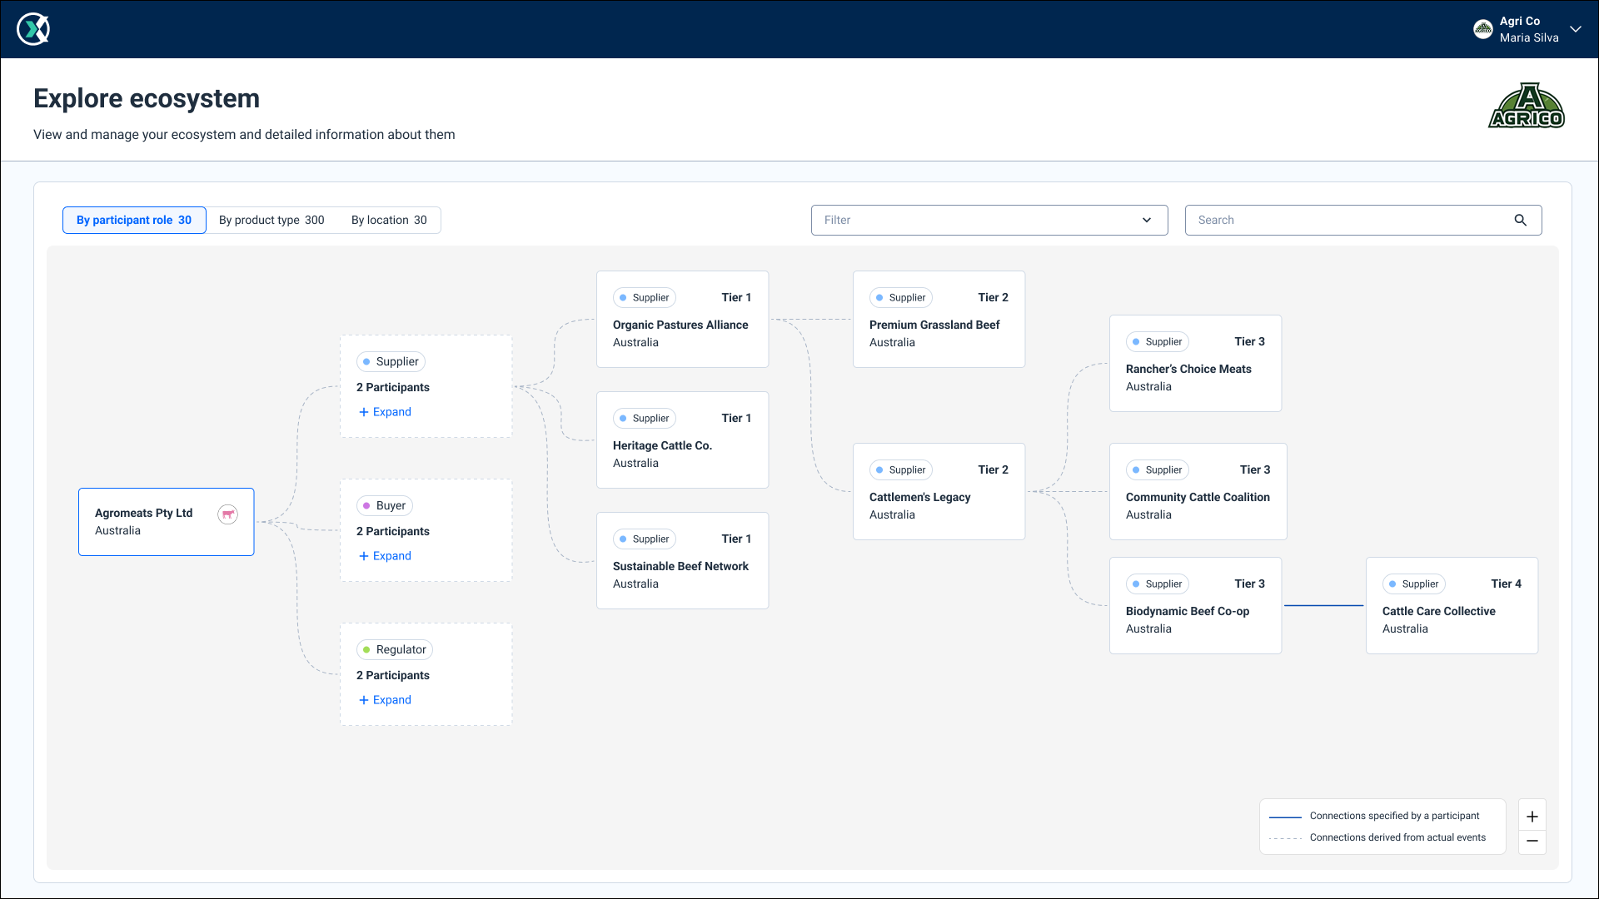Image resolution: width=1599 pixels, height=899 pixels.
Task: Select the By participant role tab
Action: [134, 220]
